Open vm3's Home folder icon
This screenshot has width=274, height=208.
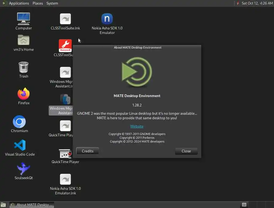24,40
